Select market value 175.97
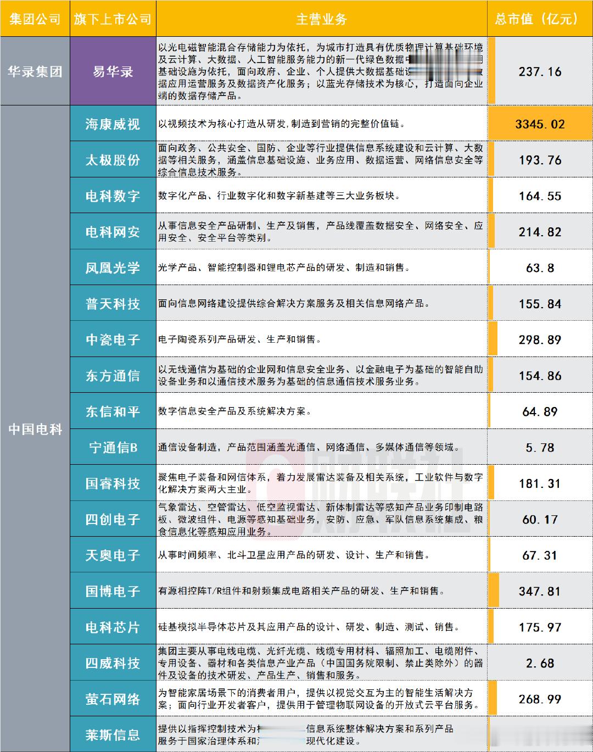Viewport: 593px width, 752px height. pyautogui.click(x=540, y=627)
